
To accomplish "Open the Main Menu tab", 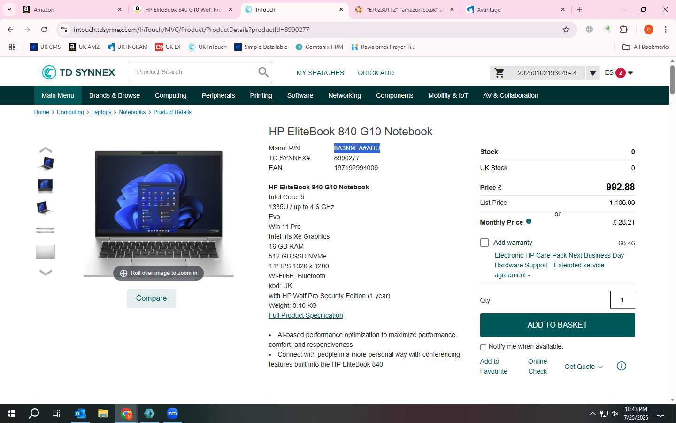I will coord(58,95).
